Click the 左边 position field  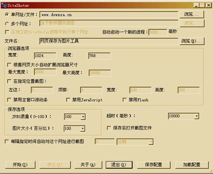coord(42,90)
